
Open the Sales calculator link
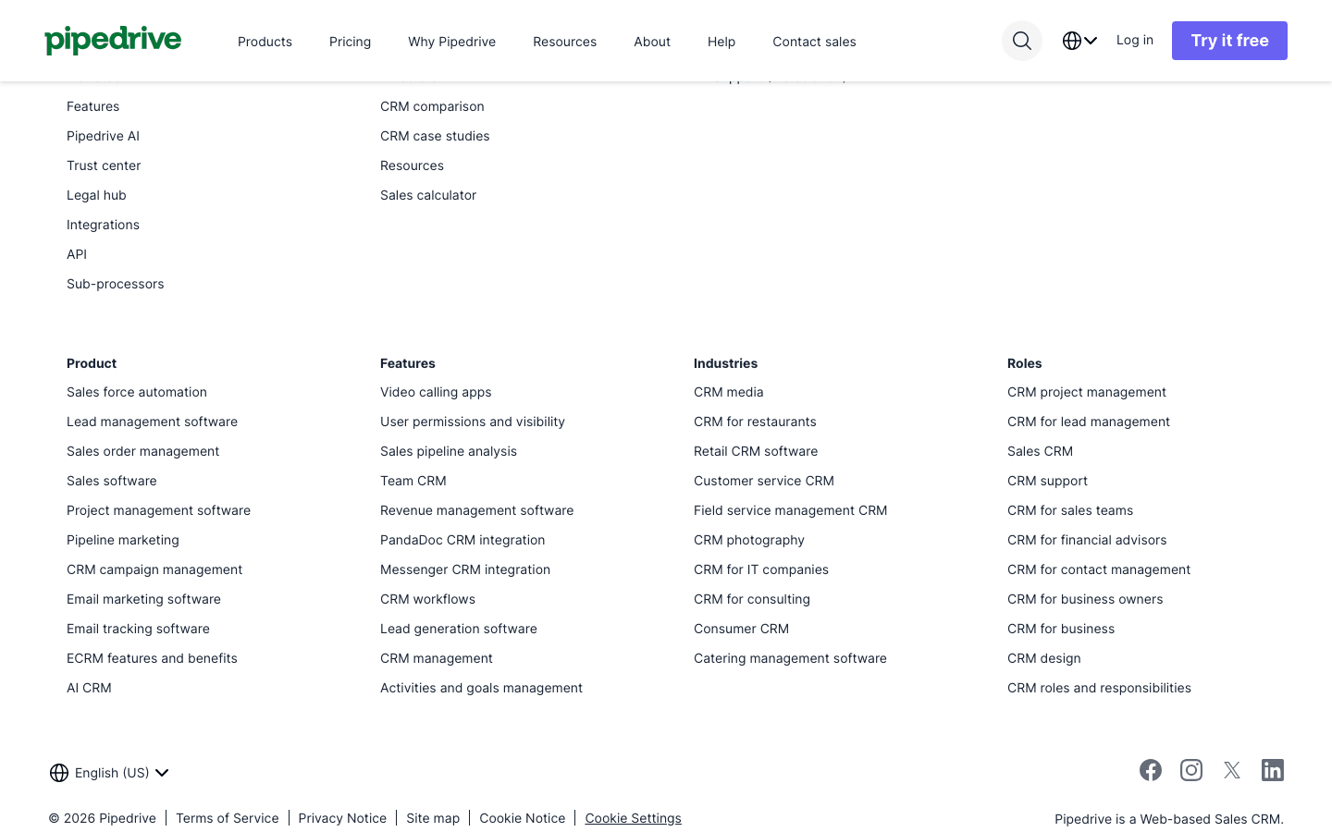(428, 195)
